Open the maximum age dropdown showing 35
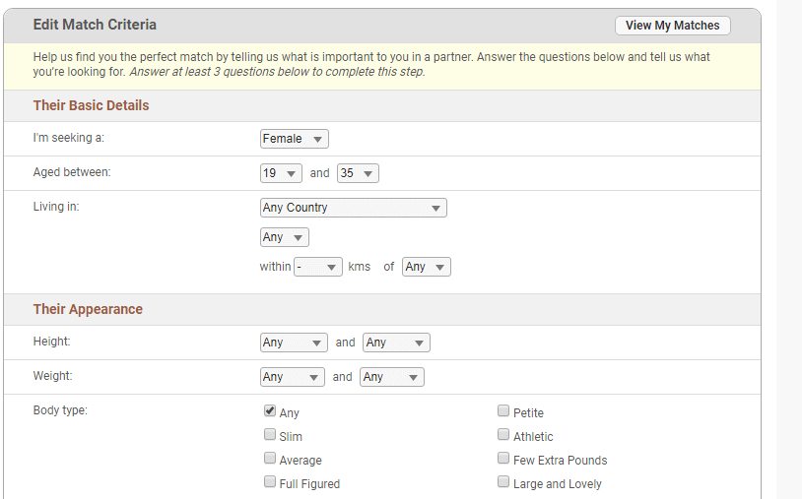802x499 pixels. coord(358,173)
